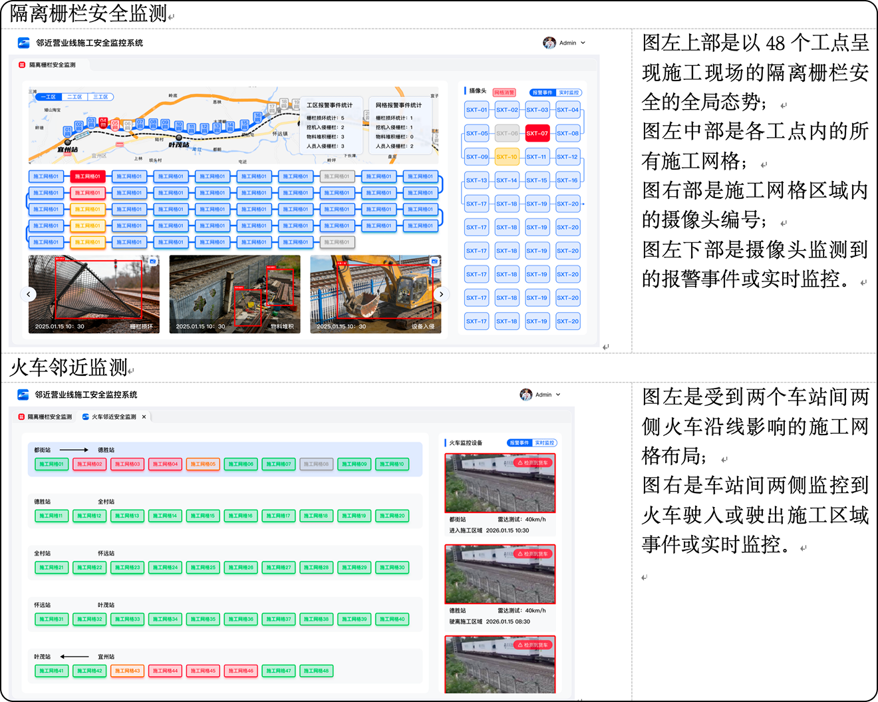Switch the map to 三工区
Image resolution: width=878 pixels, height=702 pixels.
tap(100, 97)
